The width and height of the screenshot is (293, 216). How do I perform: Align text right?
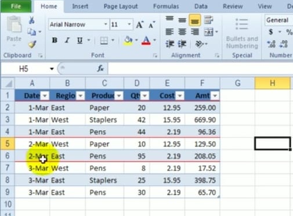click(195, 32)
